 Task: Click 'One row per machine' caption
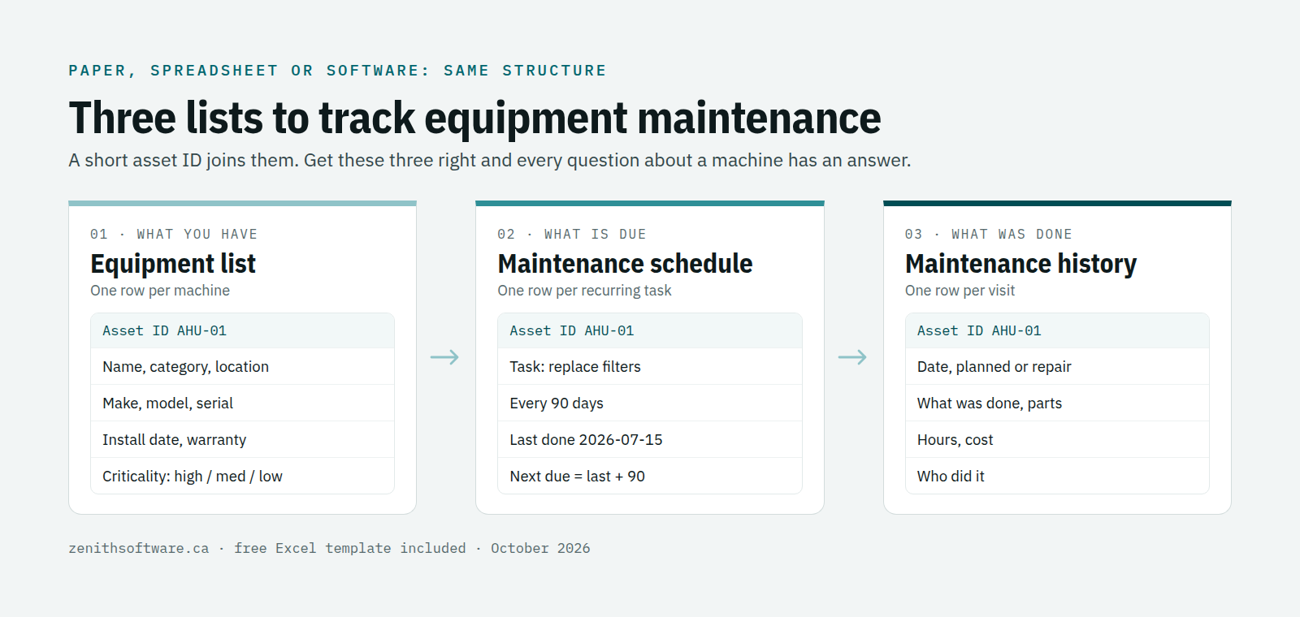160,291
